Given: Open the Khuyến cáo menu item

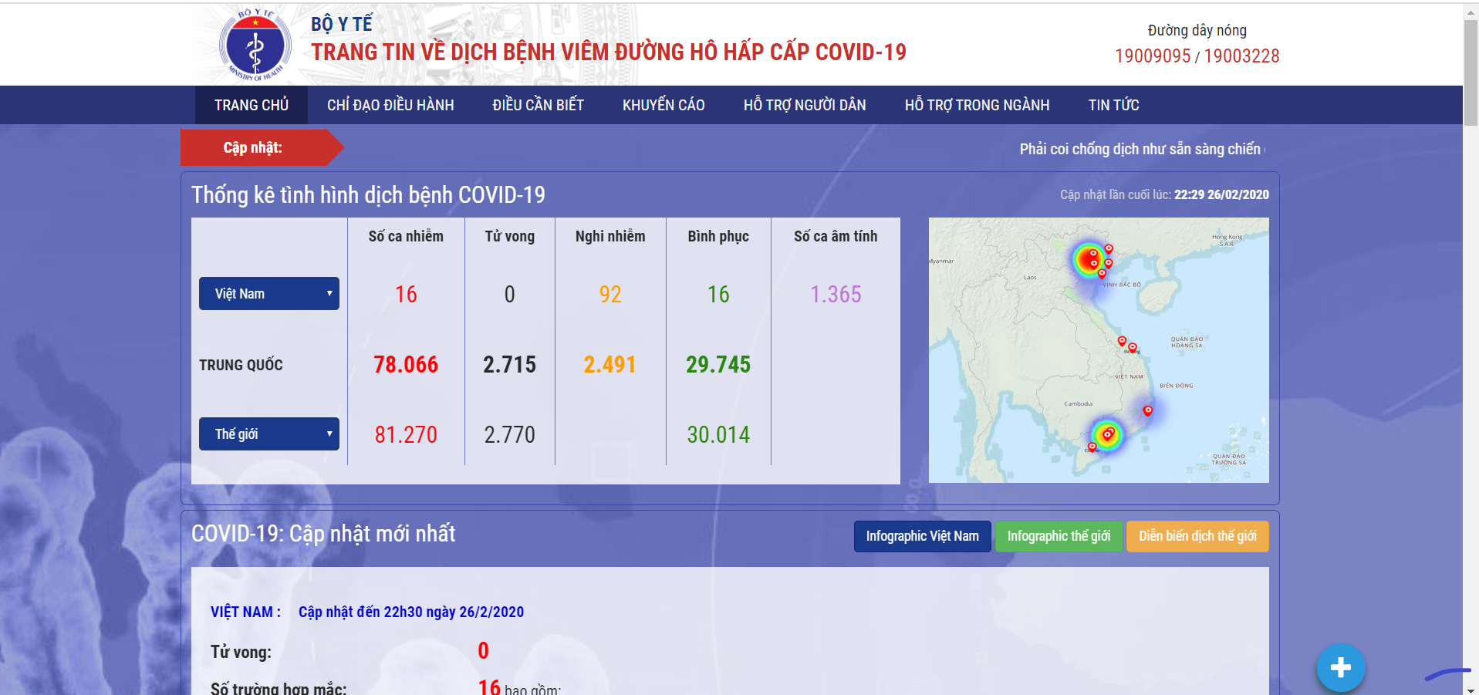Looking at the screenshot, I should click(664, 105).
